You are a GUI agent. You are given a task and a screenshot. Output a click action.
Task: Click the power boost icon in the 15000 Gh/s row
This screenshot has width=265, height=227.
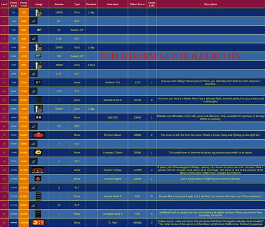(39, 12)
